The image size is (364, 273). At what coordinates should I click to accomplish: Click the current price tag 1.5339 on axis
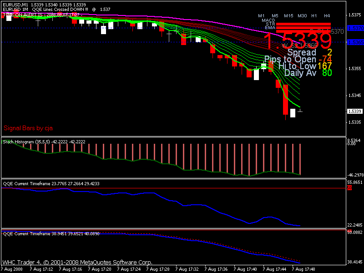tap(354, 111)
